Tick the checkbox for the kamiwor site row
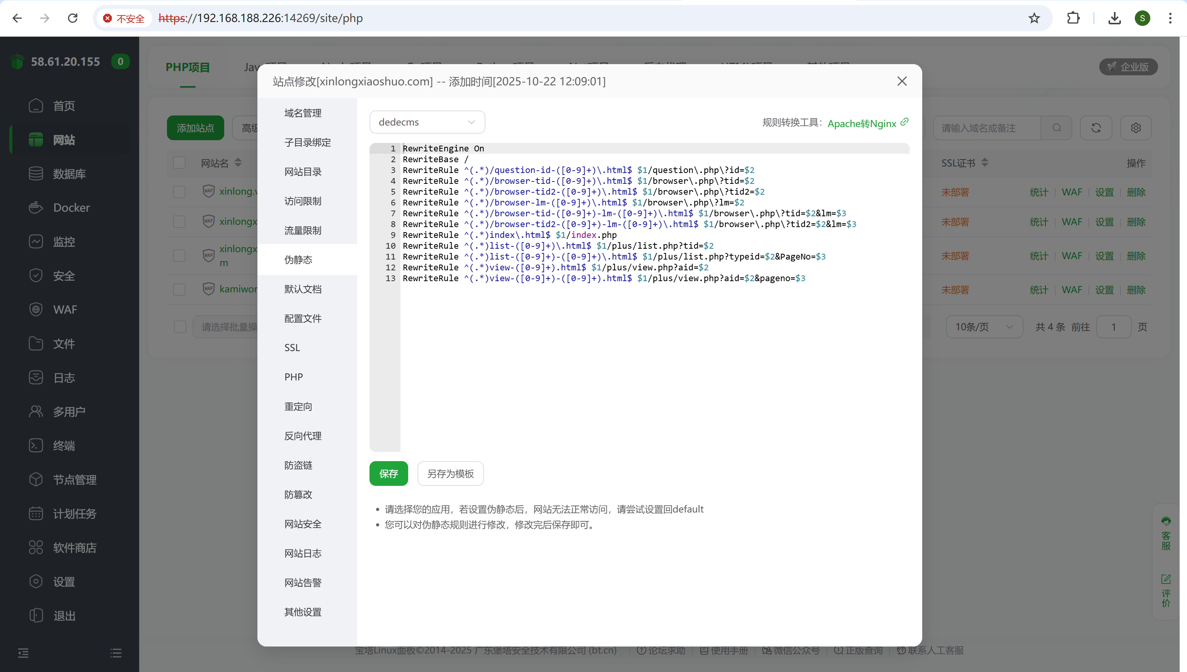The image size is (1187, 672). pyautogui.click(x=179, y=289)
